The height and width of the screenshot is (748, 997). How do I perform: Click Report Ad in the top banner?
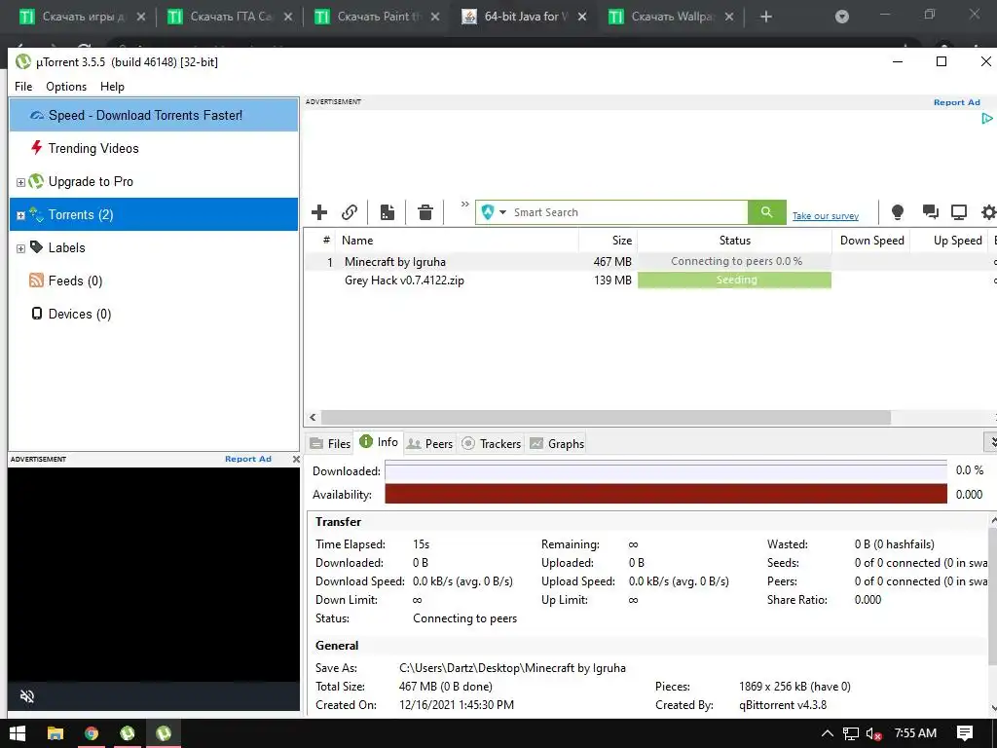click(956, 102)
